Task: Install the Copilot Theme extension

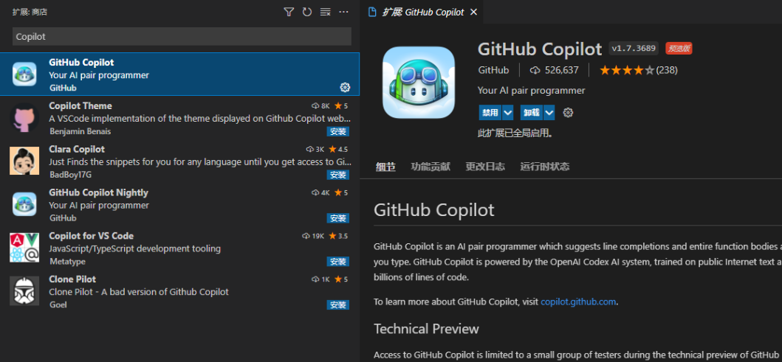Action: coord(338,131)
